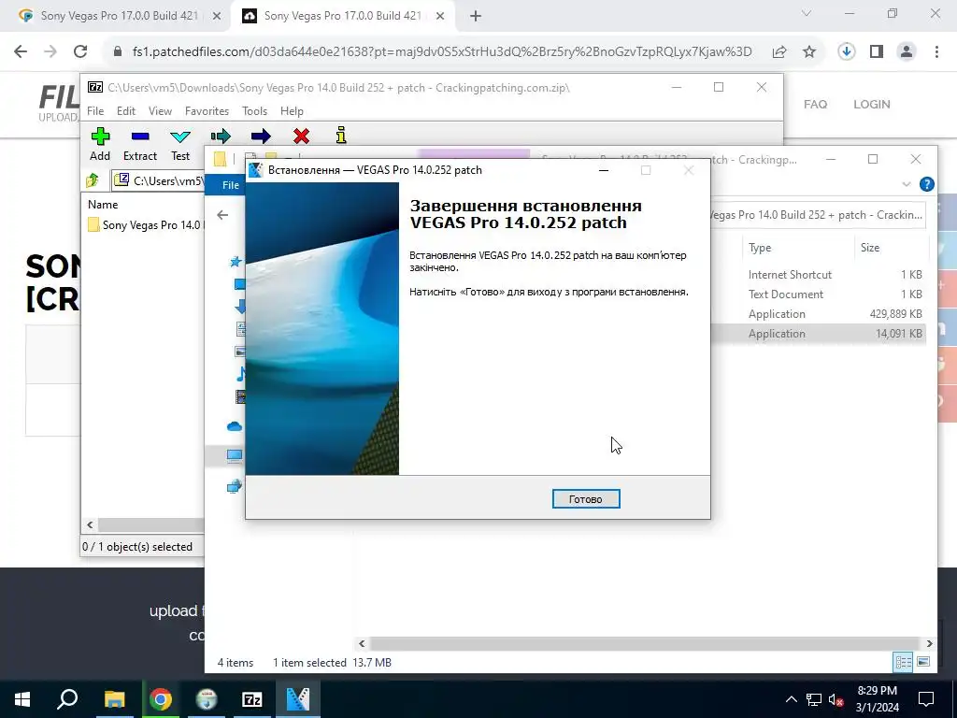Click the yellow Info icon in 7-Zip
Image resolution: width=957 pixels, height=718 pixels.
pyautogui.click(x=341, y=135)
